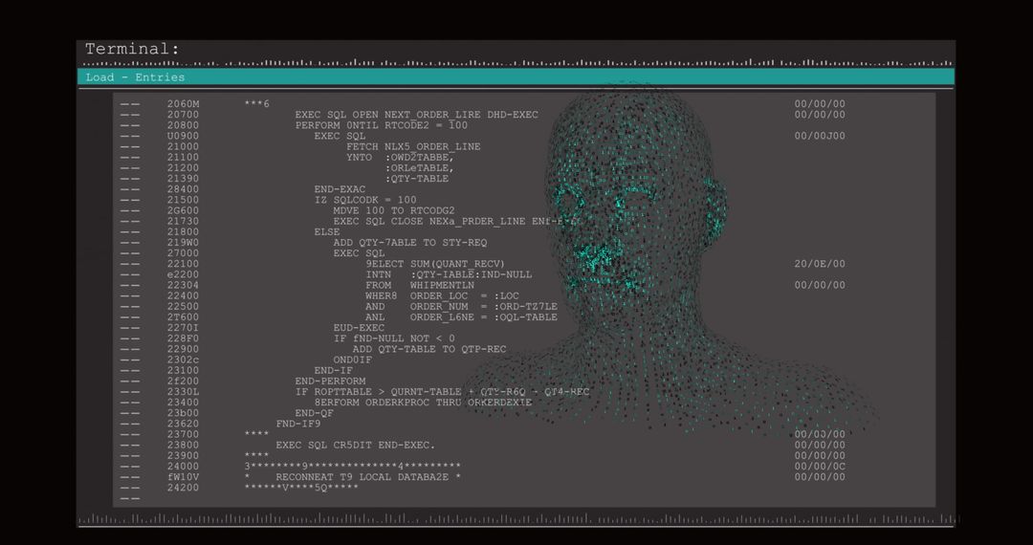Click "IZ SQLCODK = 100" condition
This screenshot has height=545, width=1033.
(365, 200)
